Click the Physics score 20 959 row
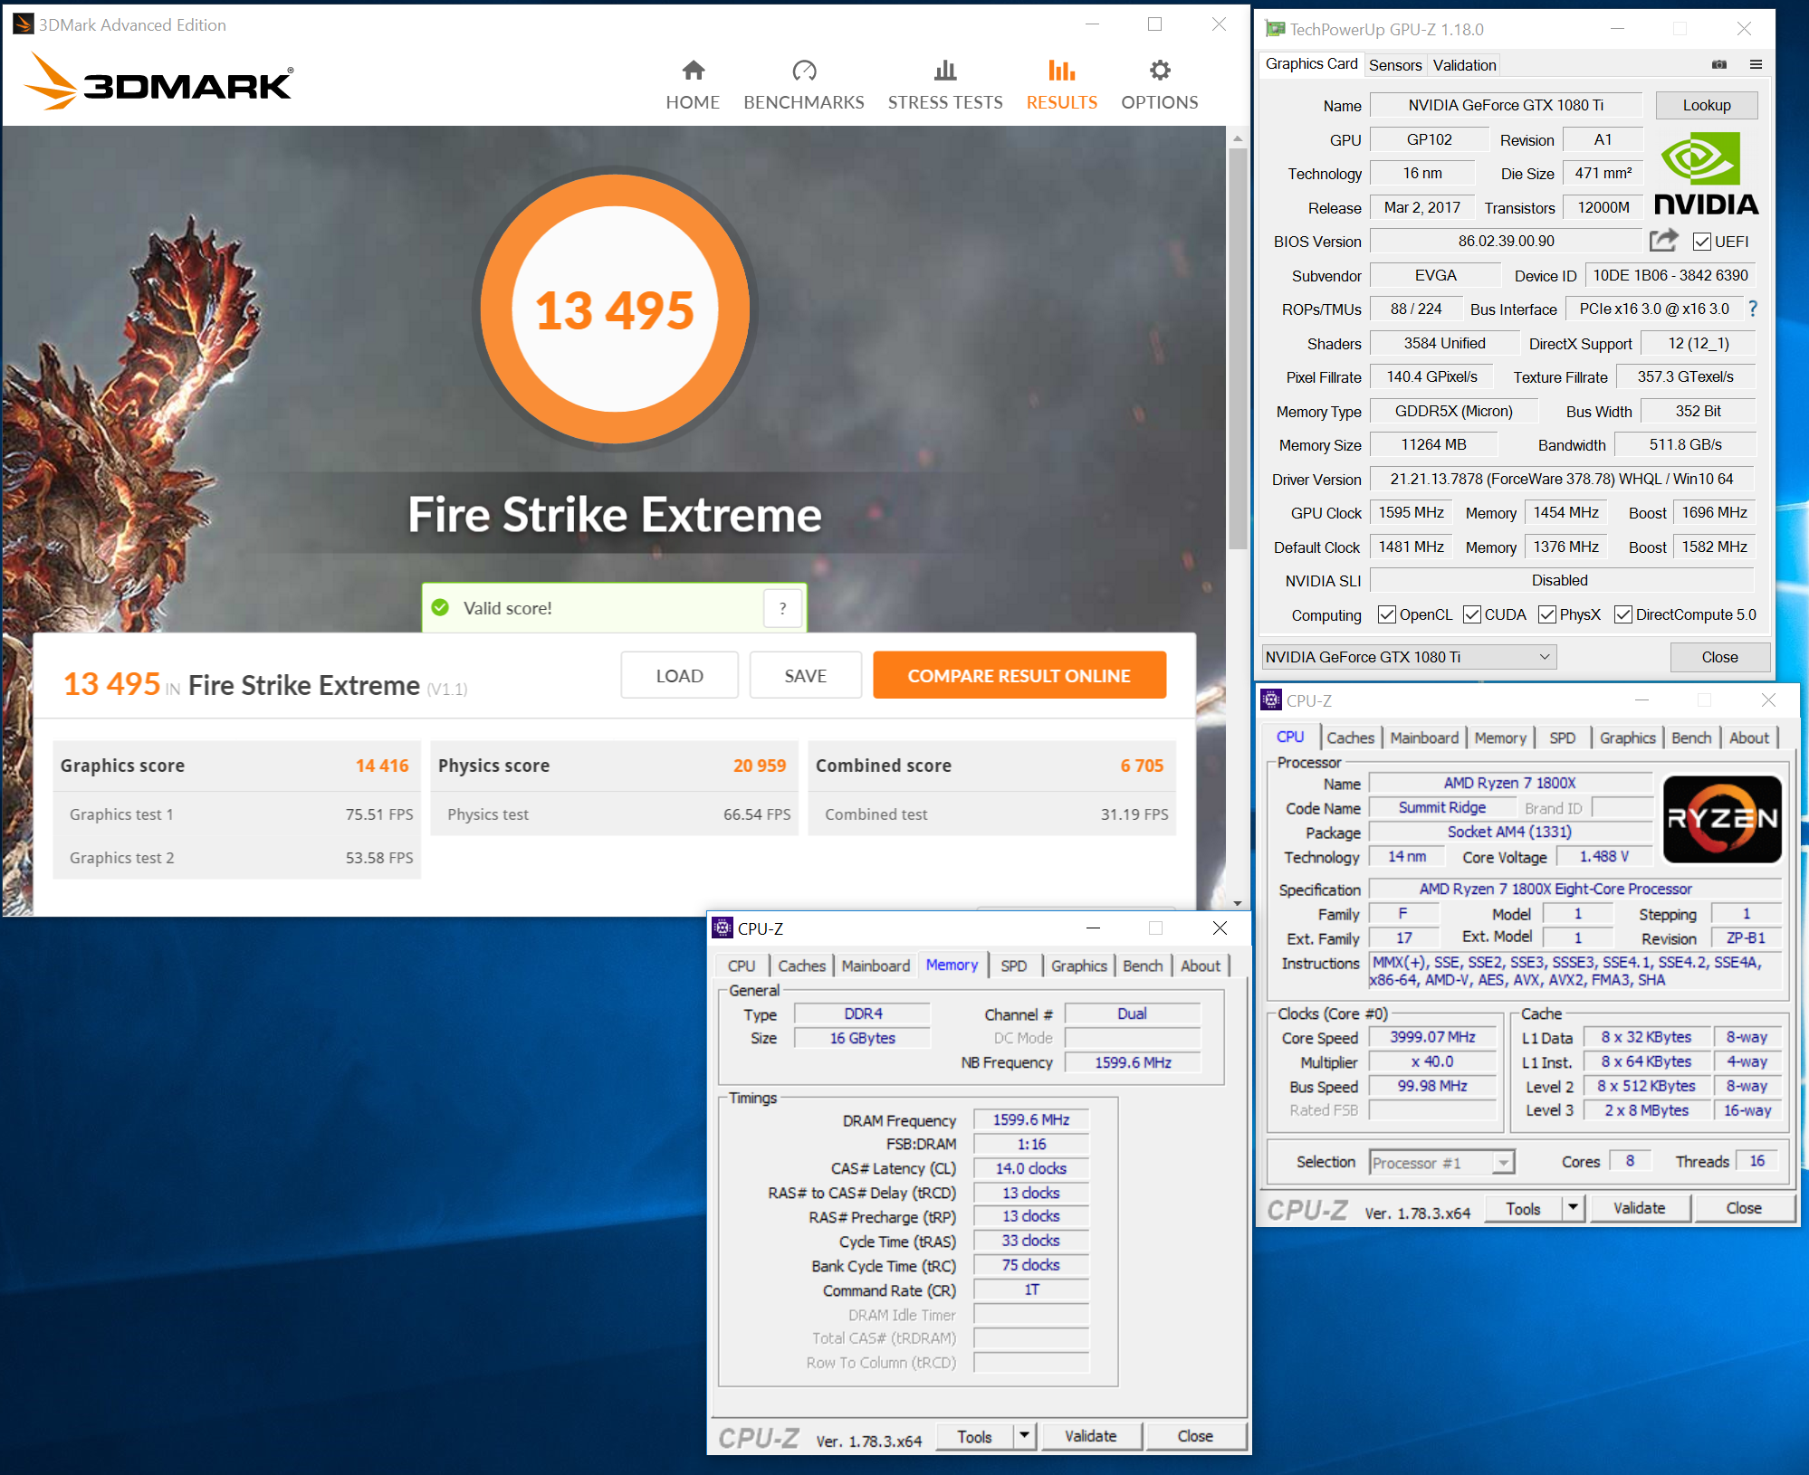This screenshot has width=1809, height=1475. pyautogui.click(x=613, y=766)
